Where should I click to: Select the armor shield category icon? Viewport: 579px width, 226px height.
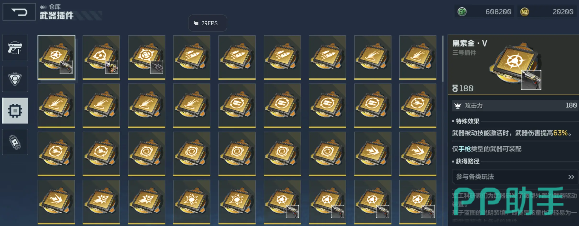15,79
